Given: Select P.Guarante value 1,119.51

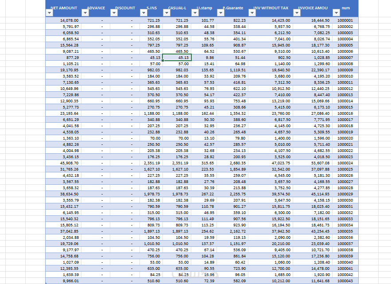Looking at the screenshot, I should coord(232,70).
